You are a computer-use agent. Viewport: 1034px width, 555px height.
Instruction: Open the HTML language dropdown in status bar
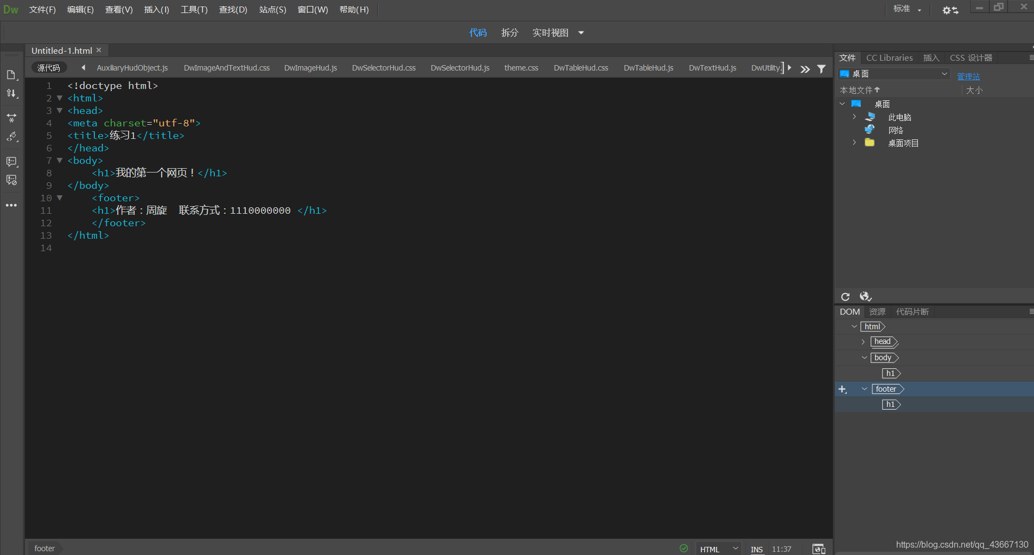[x=719, y=549]
